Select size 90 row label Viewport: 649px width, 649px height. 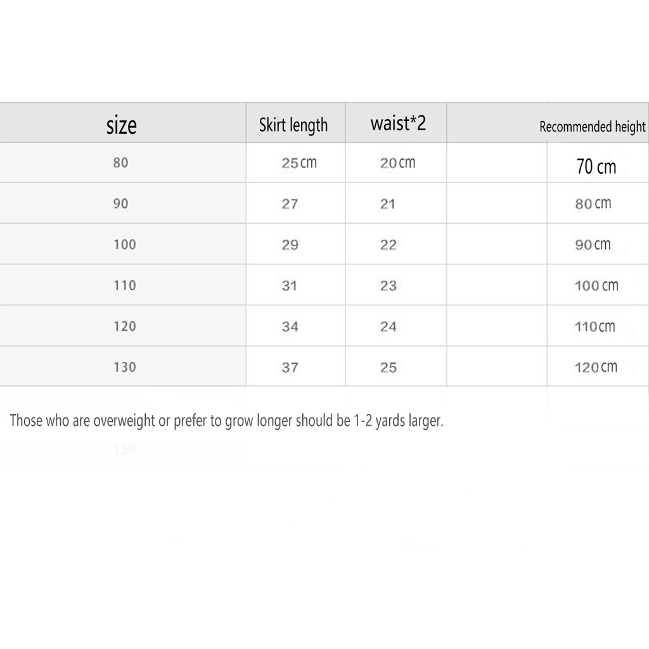(121, 203)
